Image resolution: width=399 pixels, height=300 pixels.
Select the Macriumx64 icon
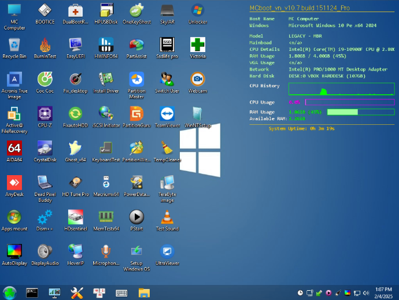tap(106, 186)
